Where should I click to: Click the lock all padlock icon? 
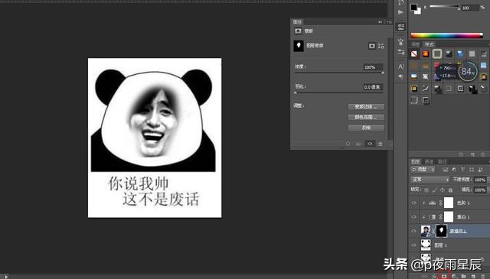tap(450, 190)
